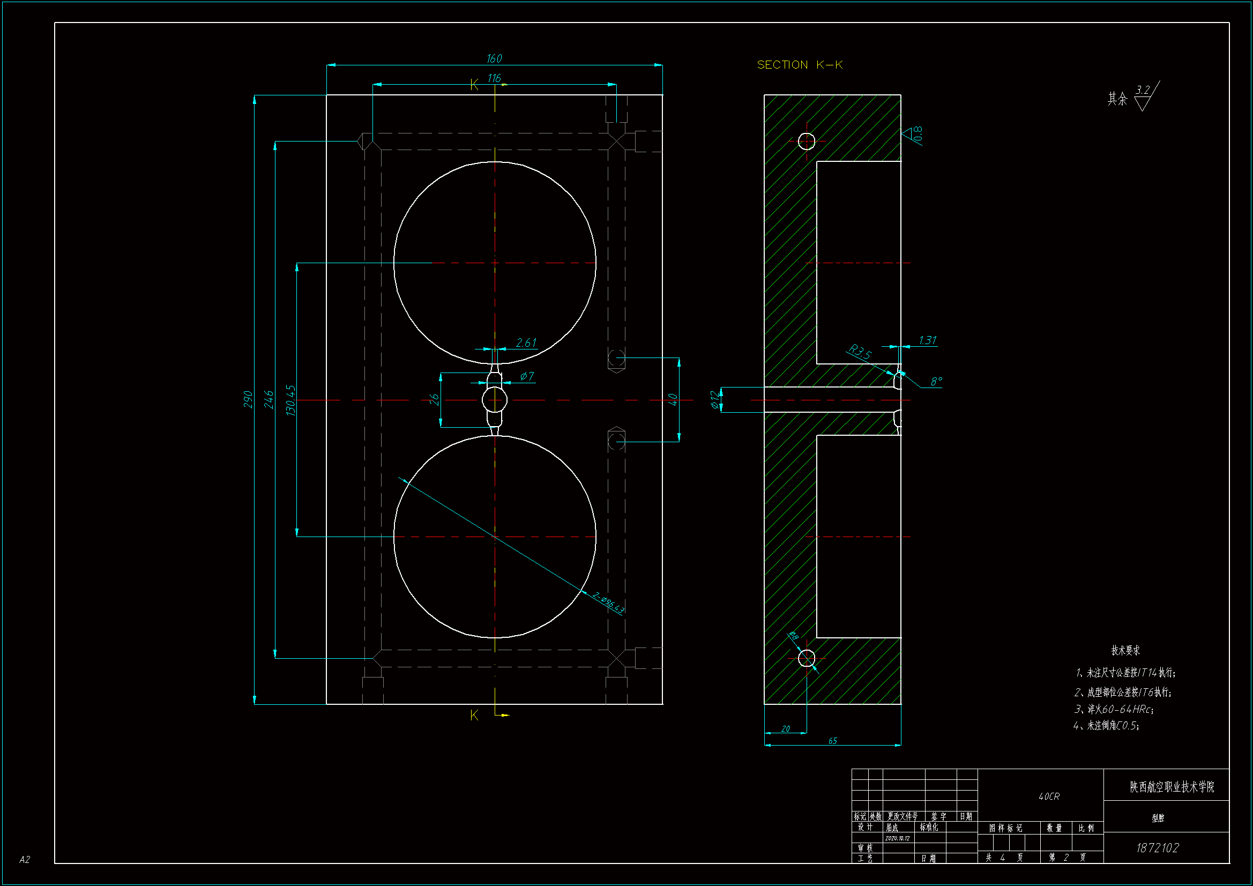Select the Ø12 diameter dimension text
This screenshot has height=886, width=1253.
[x=715, y=400]
